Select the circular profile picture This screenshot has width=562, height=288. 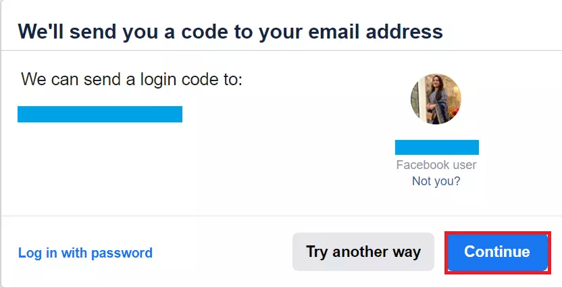436,99
